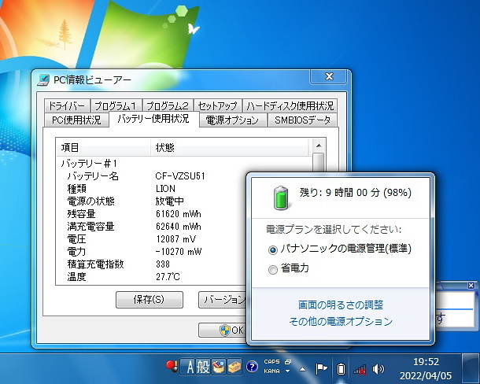Click the 62640 mWh value
Screen dimensions: 480x384
pos(179,227)
